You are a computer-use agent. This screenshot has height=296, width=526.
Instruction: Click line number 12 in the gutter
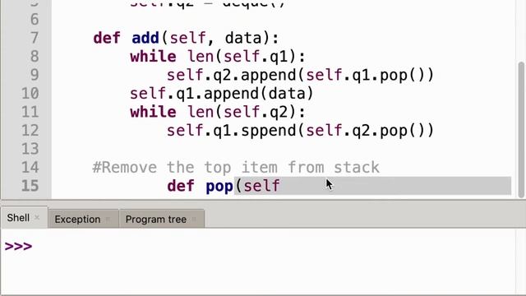(30, 130)
